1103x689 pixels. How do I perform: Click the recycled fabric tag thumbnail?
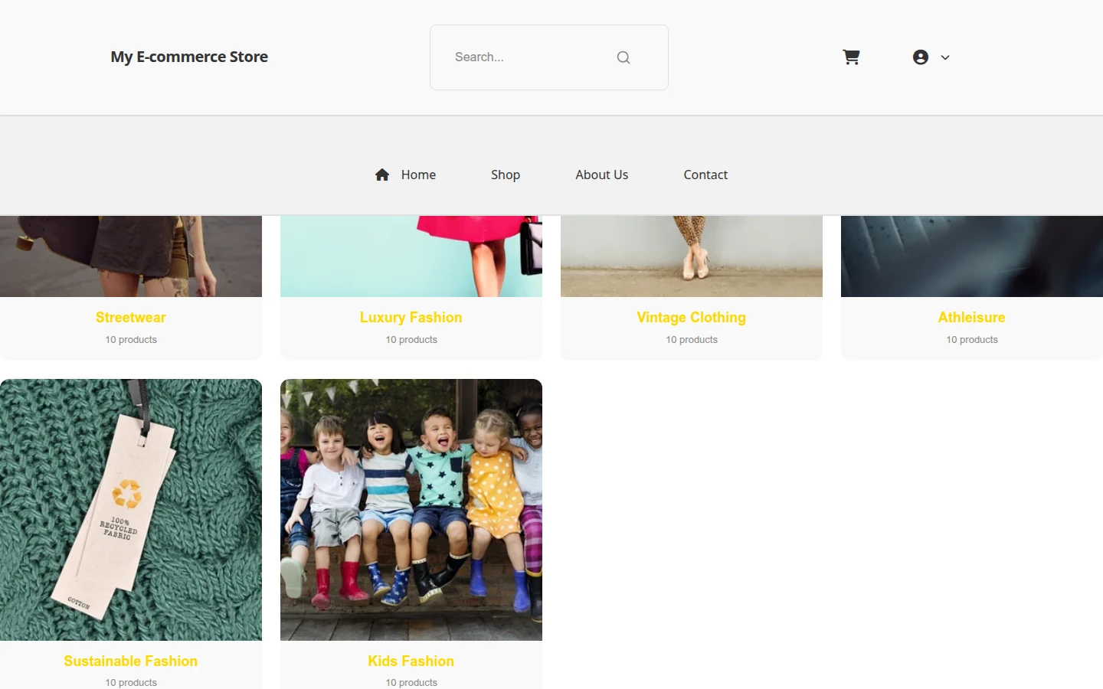point(131,510)
